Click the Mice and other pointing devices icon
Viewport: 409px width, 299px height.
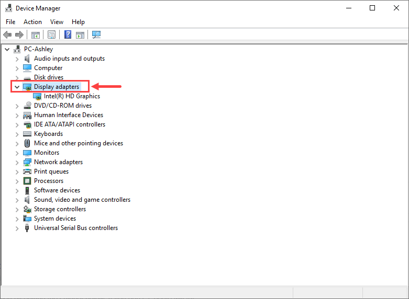click(x=27, y=143)
